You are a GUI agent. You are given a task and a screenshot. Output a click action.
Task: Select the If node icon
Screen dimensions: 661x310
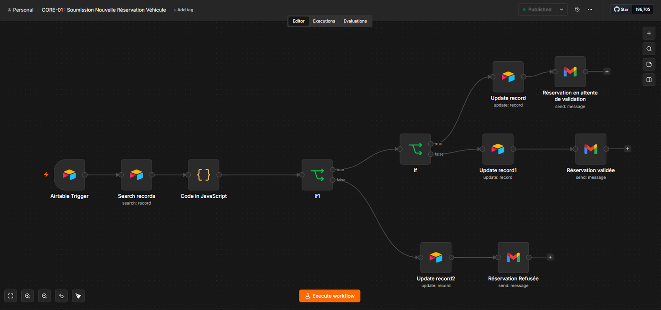coord(415,149)
